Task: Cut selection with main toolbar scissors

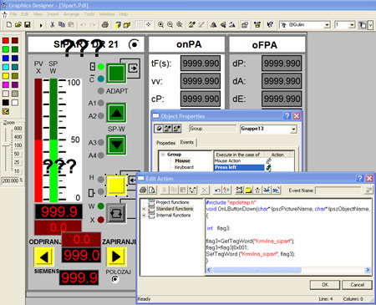Action: click(52, 25)
